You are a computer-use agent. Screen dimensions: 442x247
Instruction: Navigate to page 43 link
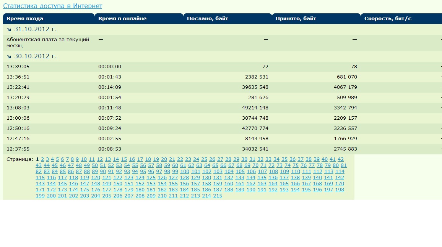(39, 165)
